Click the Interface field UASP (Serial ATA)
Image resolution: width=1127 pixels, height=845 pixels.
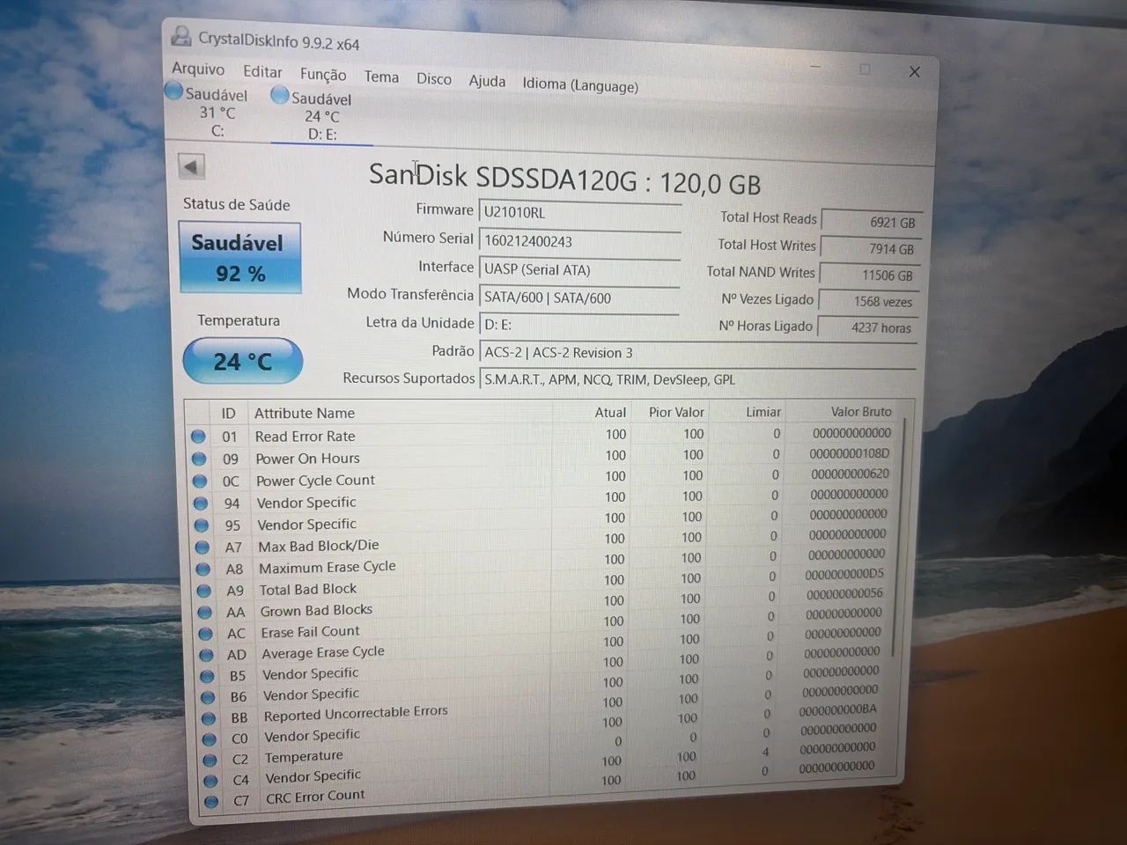[x=580, y=270]
